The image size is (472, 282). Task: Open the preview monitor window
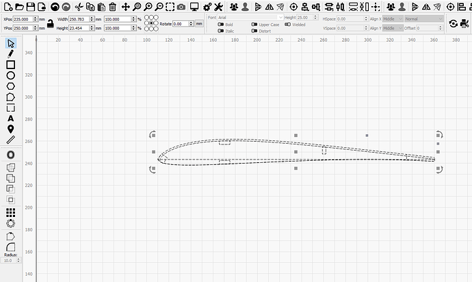point(194,7)
